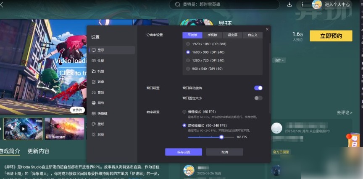This screenshot has height=179, width=363.
Task: Open the 性能 performance settings section
Action: pyautogui.click(x=112, y=61)
